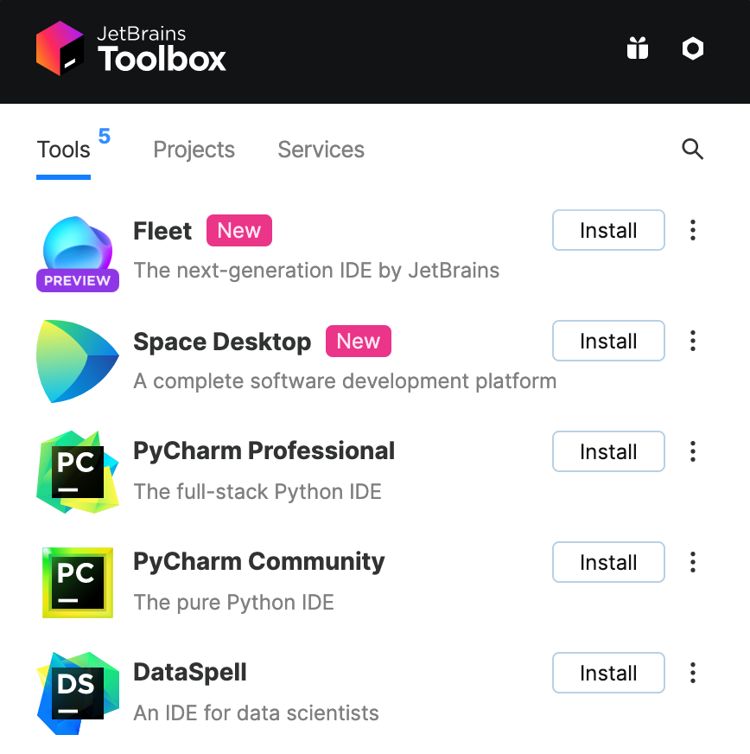This screenshot has height=754, width=750.
Task: Open search with the magnifier icon
Action: [693, 150]
